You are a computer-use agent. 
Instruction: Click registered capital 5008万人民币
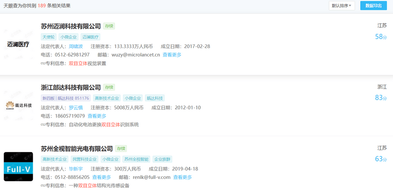pyautogui.click(x=128, y=108)
